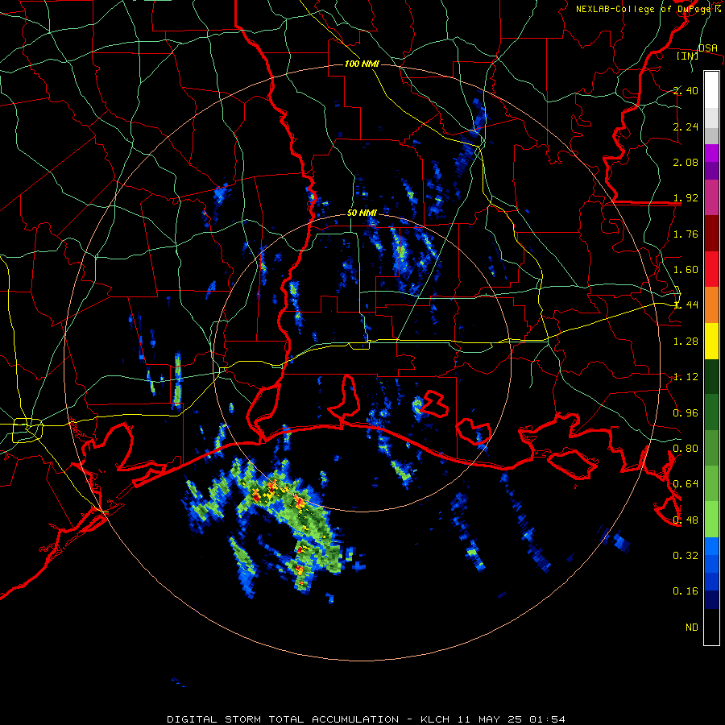Select the 0.48 legend value
This screenshot has height=725, width=725.
(686, 520)
